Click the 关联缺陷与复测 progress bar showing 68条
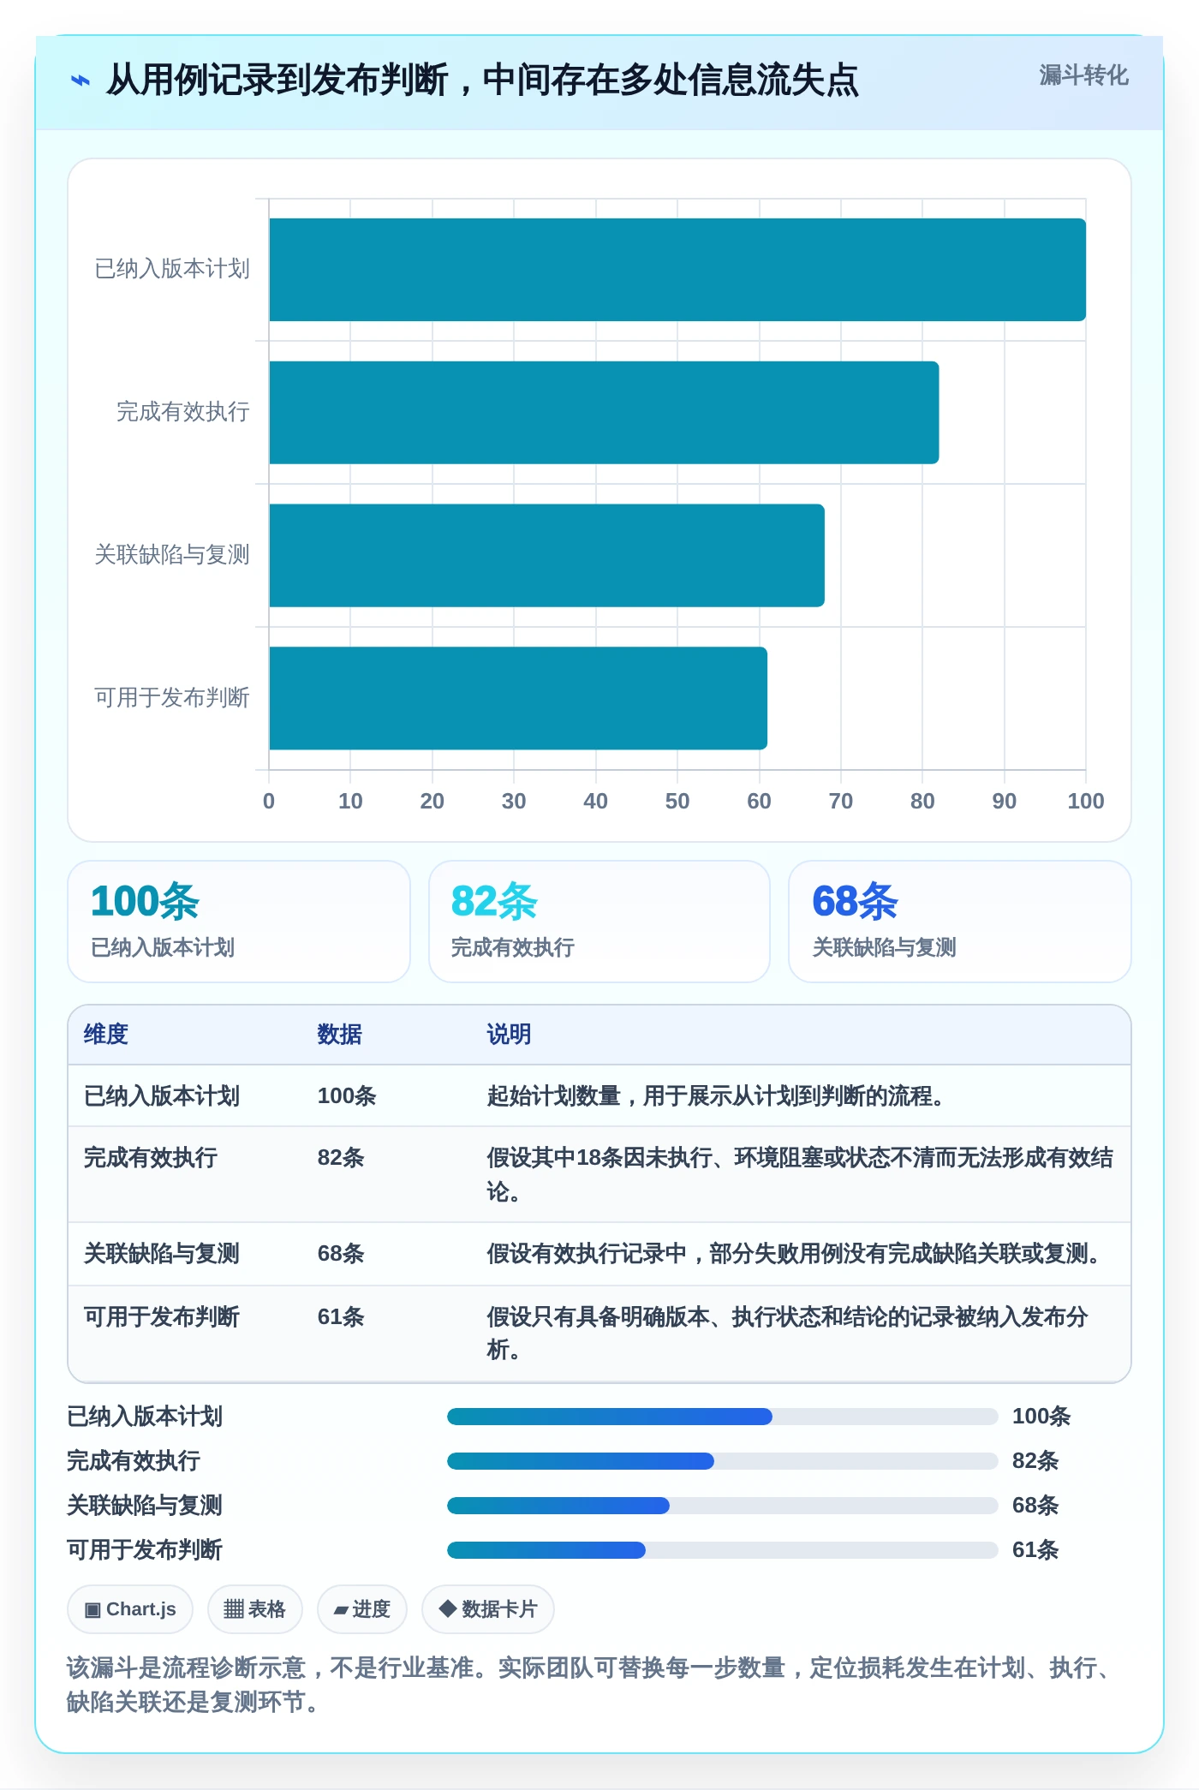Viewport: 1199px width, 1790px height. point(722,1506)
